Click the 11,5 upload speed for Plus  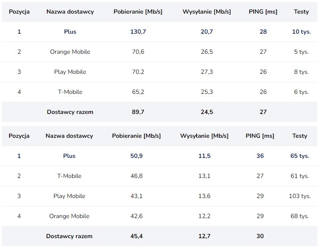point(204,156)
